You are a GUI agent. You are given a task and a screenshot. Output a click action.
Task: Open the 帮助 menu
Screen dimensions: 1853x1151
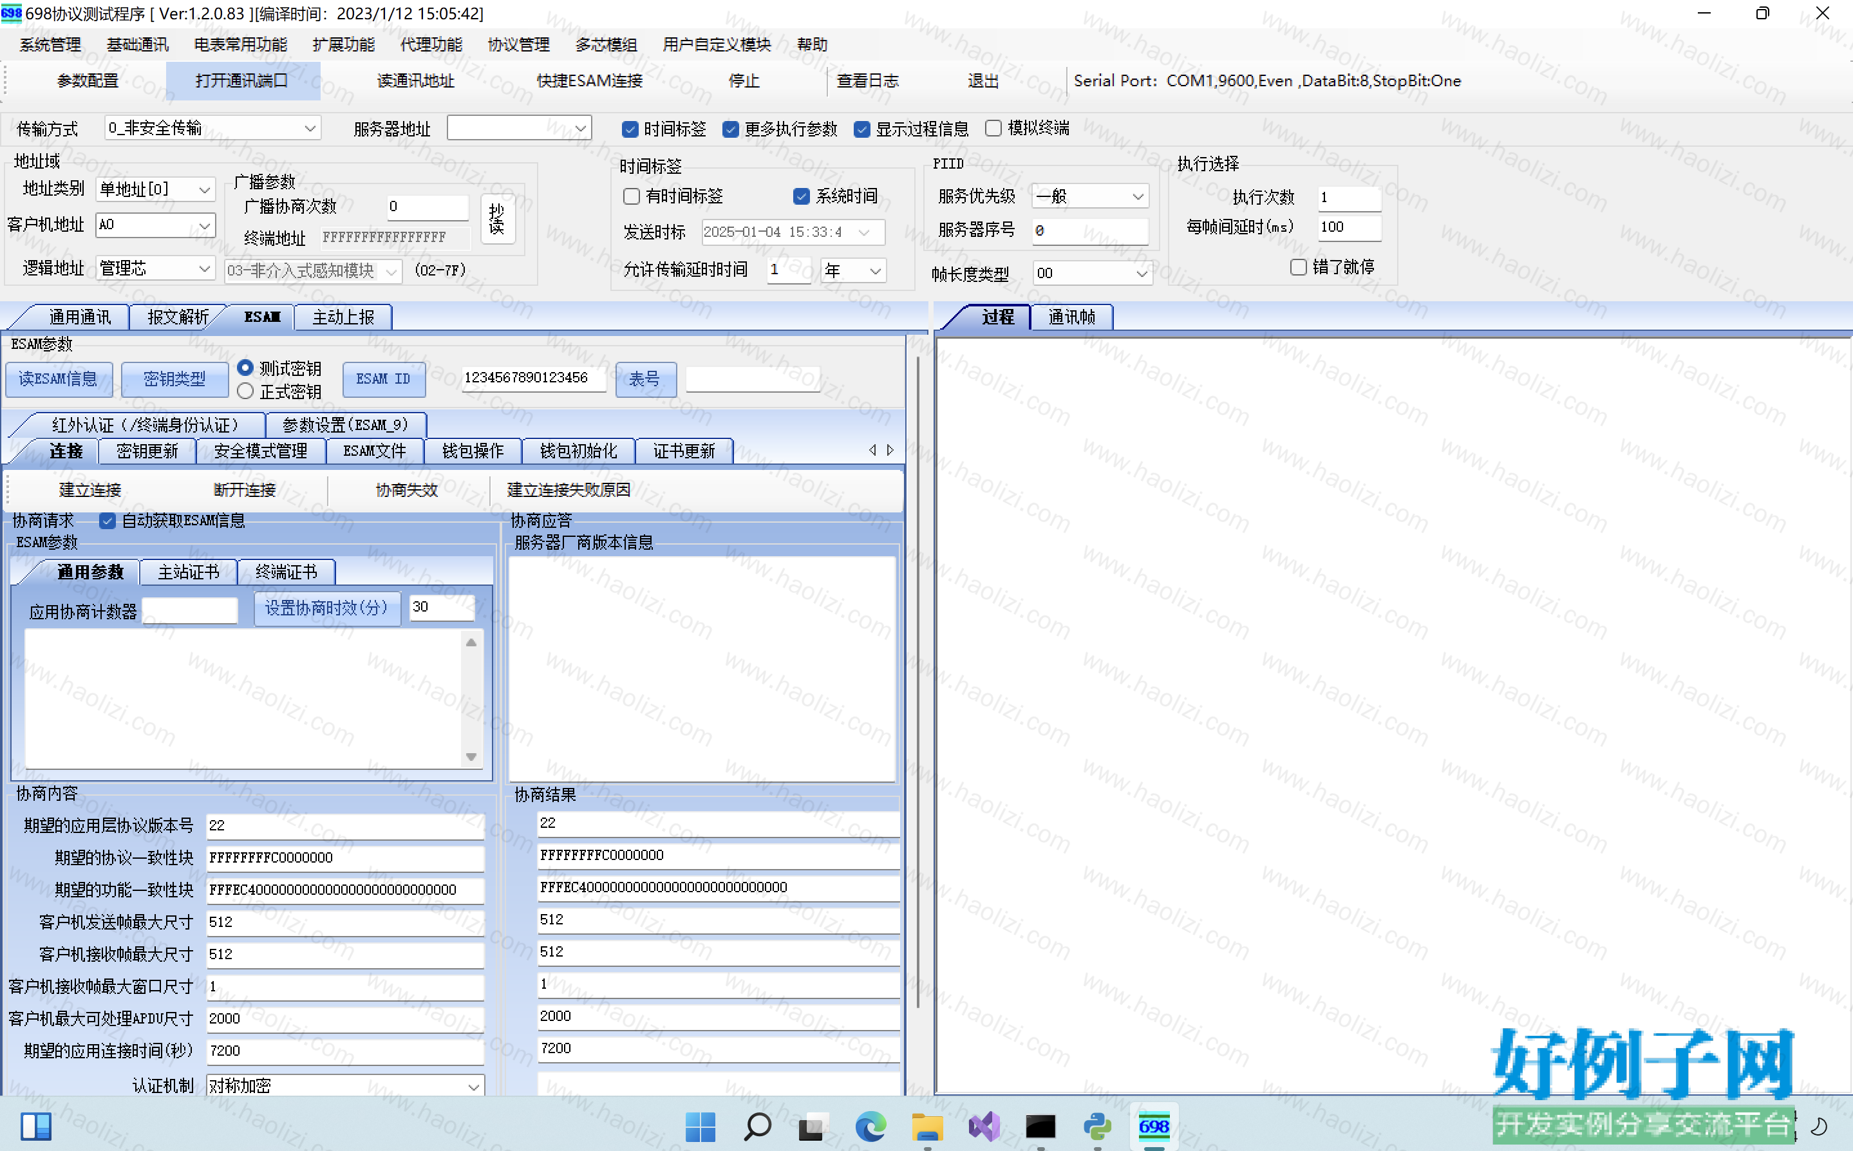click(x=813, y=45)
